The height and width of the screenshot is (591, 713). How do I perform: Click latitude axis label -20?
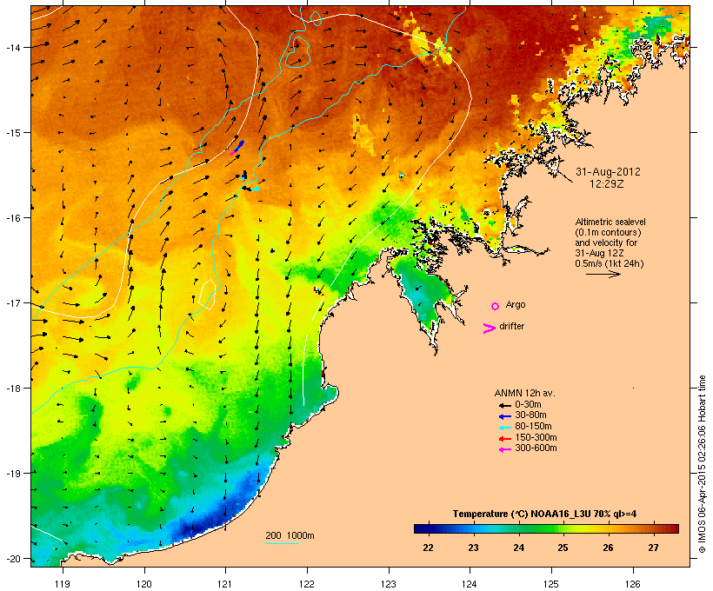pos(13,559)
